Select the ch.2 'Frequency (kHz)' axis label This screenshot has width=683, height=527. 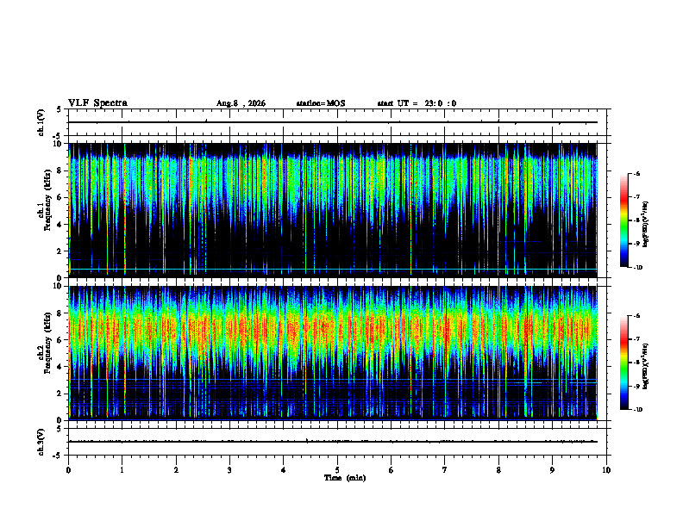coord(47,343)
